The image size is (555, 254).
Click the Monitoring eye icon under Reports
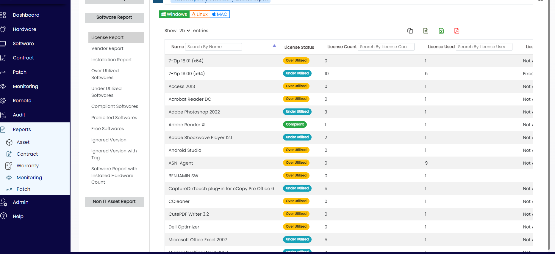pos(9,177)
